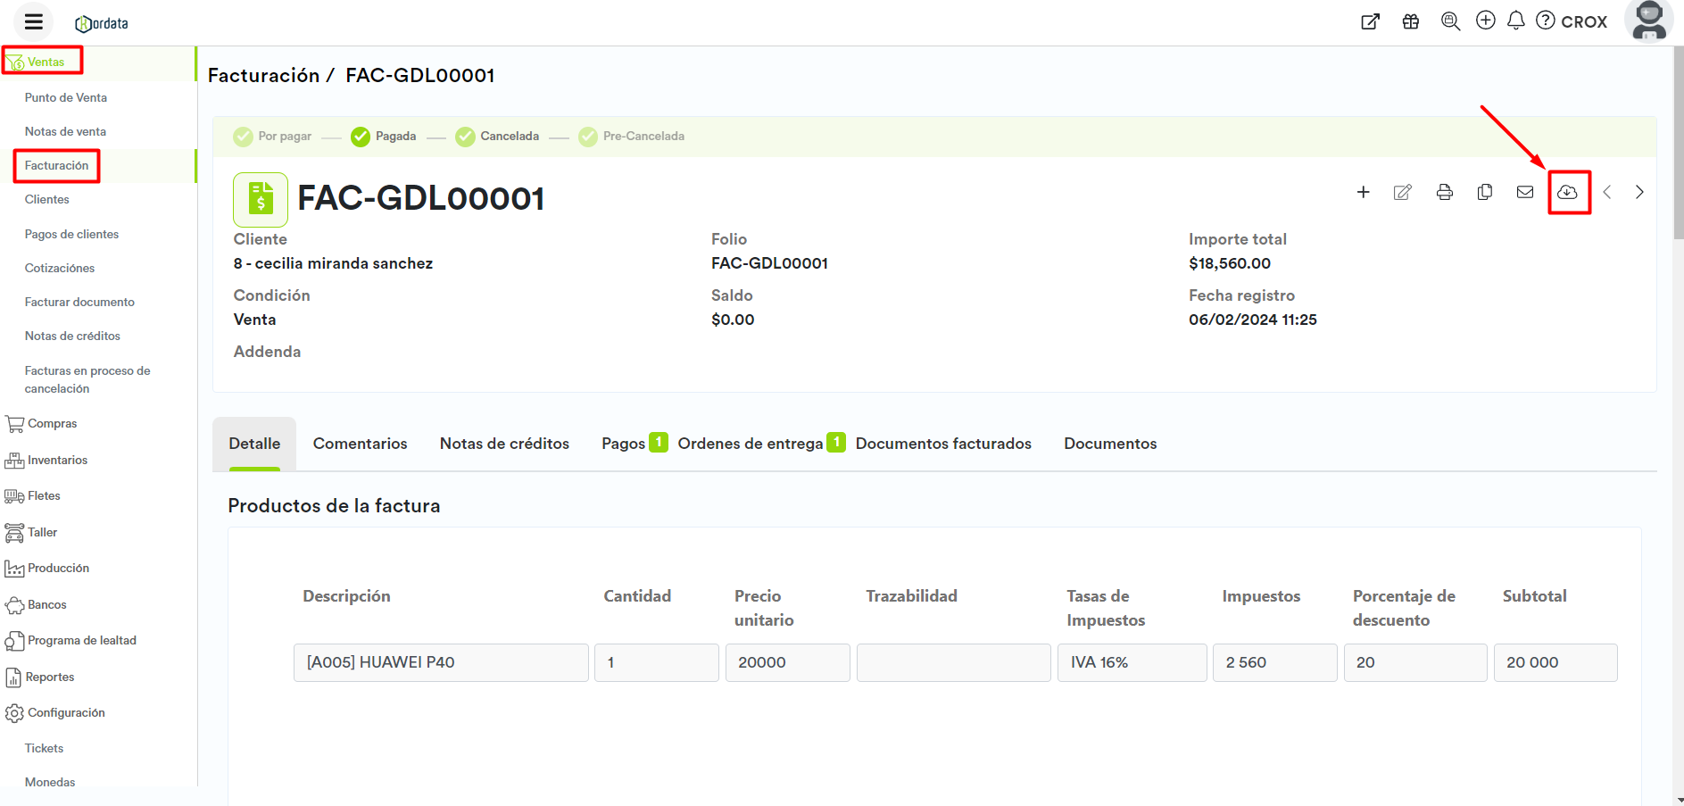
Task: Switch to the Pagos tab
Action: coord(624,444)
